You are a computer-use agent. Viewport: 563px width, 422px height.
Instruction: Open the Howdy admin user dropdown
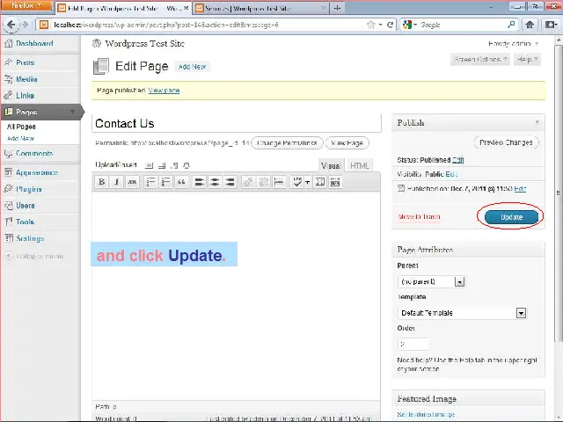click(x=513, y=44)
